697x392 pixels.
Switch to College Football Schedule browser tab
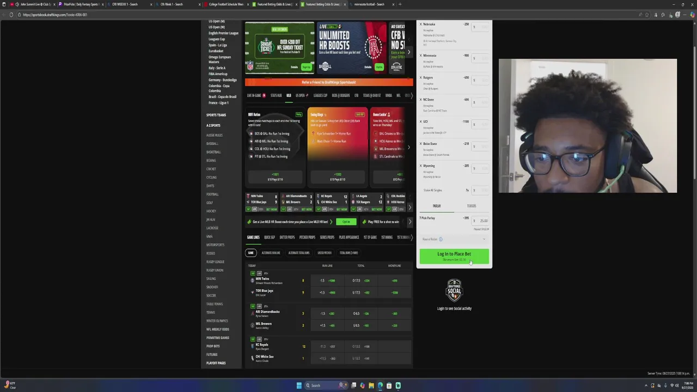(x=225, y=4)
